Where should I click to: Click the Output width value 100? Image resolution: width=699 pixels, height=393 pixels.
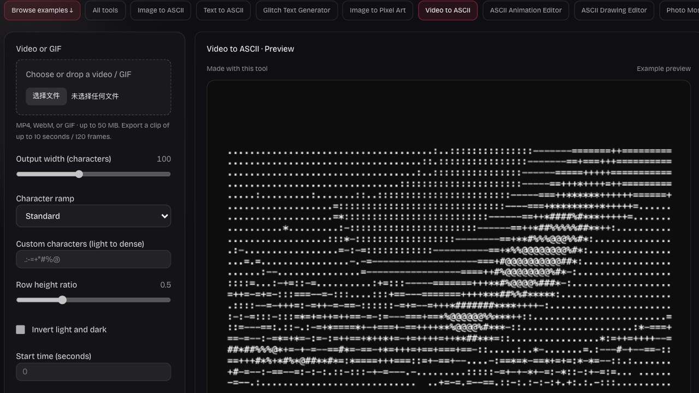[164, 159]
